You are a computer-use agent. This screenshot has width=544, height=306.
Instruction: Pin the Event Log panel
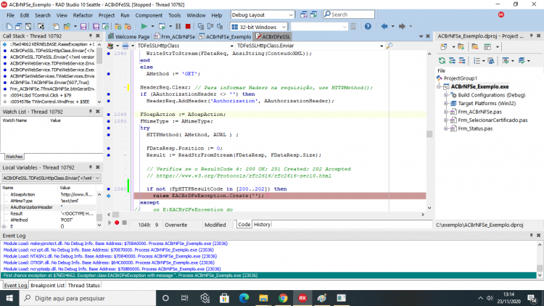531,235
